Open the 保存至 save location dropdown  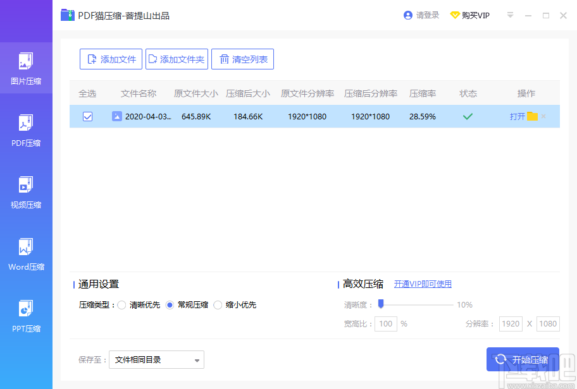pos(156,359)
